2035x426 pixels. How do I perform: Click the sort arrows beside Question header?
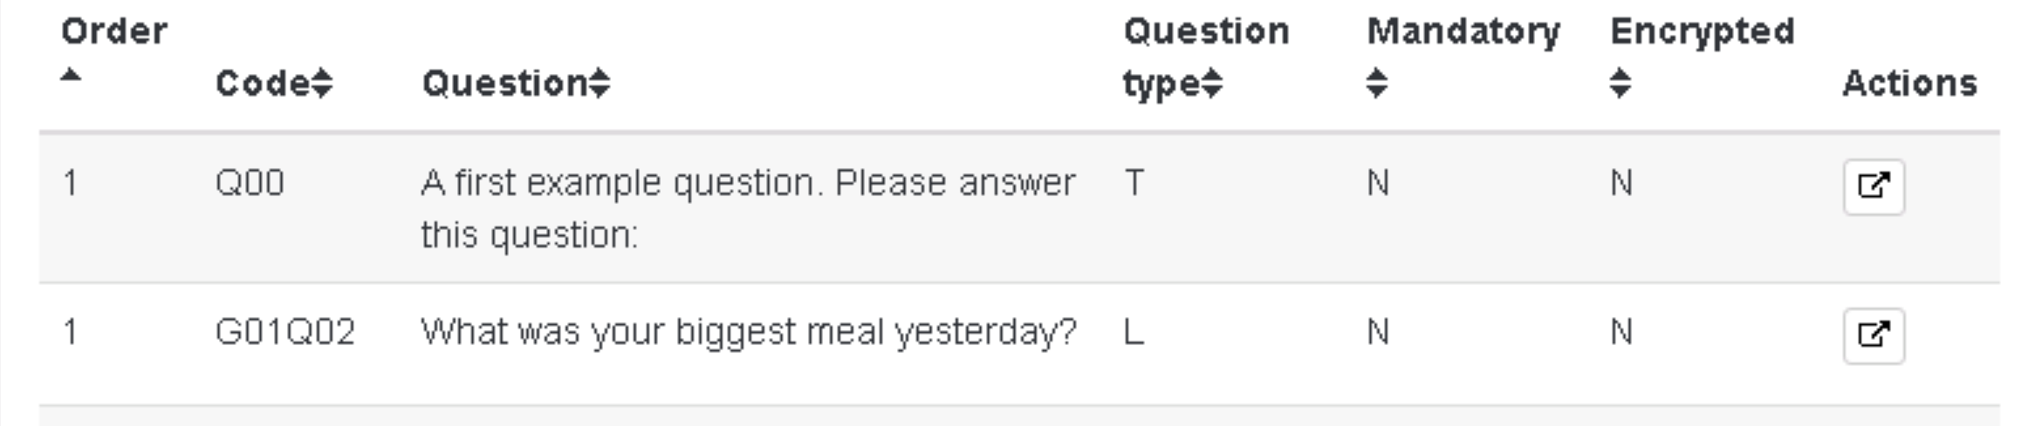(600, 84)
